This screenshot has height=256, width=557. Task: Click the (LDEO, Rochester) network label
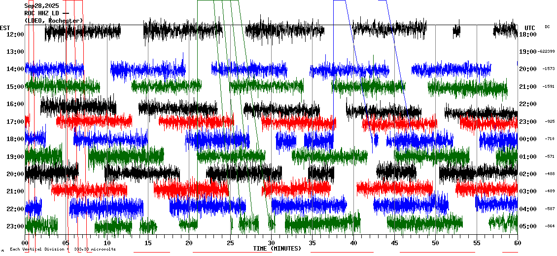click(53, 21)
